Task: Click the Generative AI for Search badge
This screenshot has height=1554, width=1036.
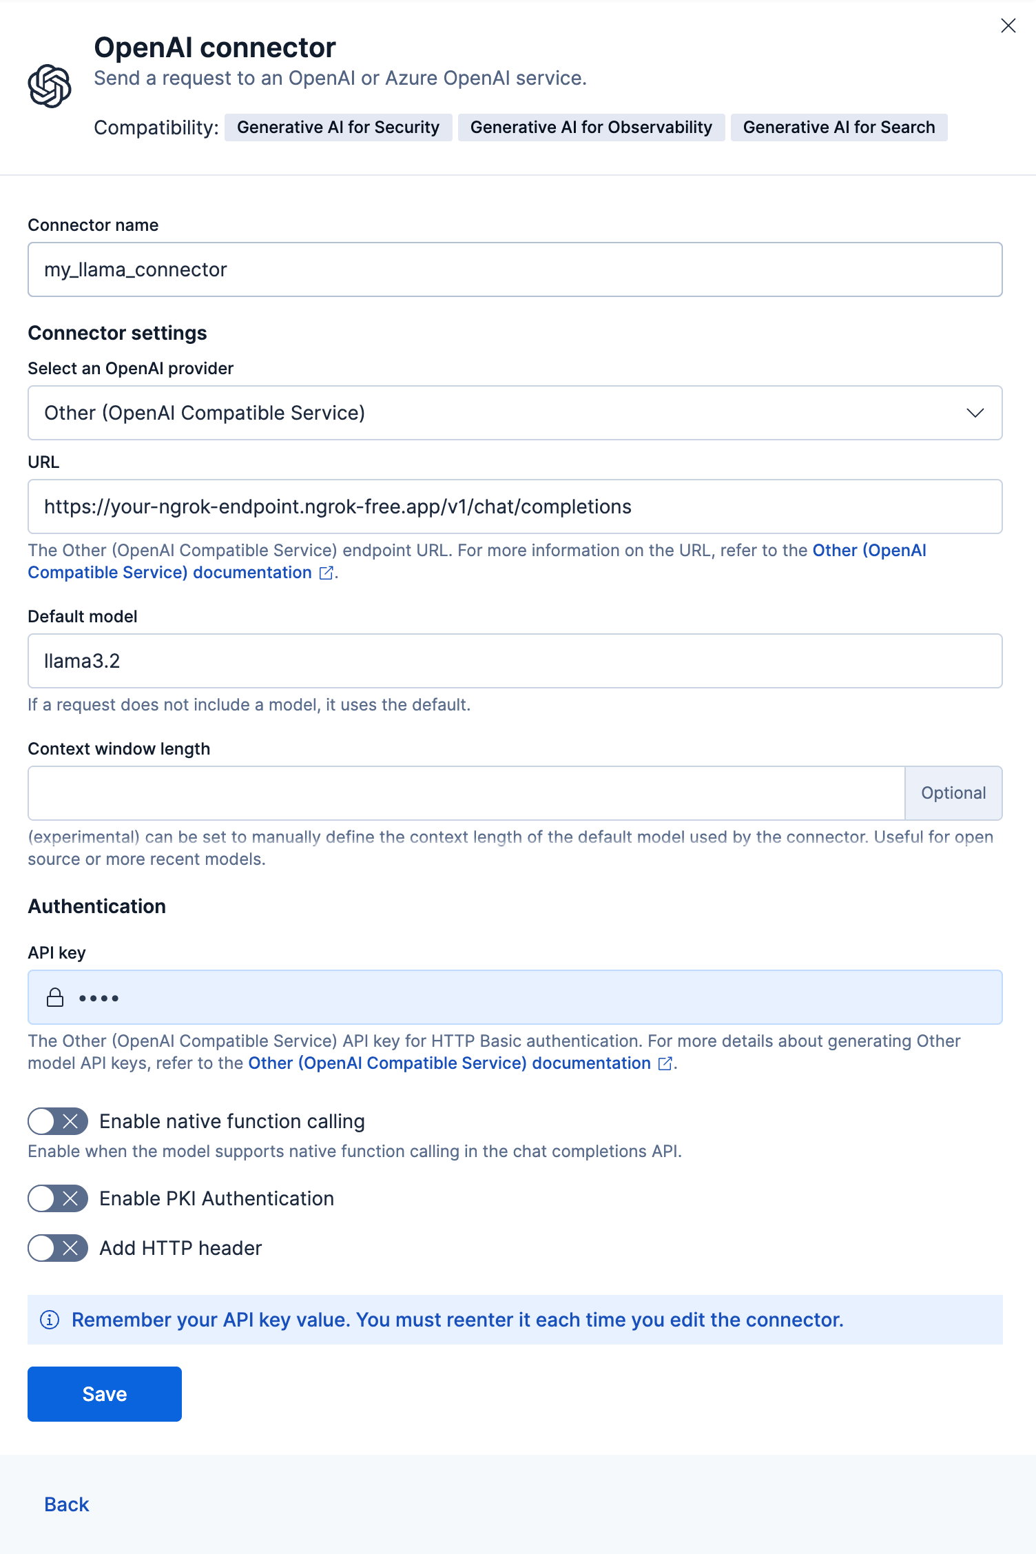Action: coord(839,127)
